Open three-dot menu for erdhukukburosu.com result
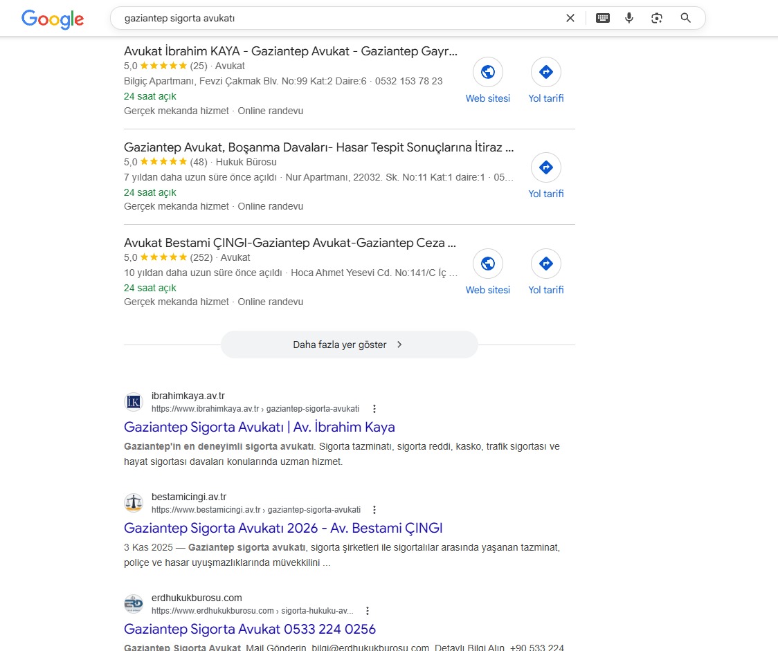 coord(368,611)
